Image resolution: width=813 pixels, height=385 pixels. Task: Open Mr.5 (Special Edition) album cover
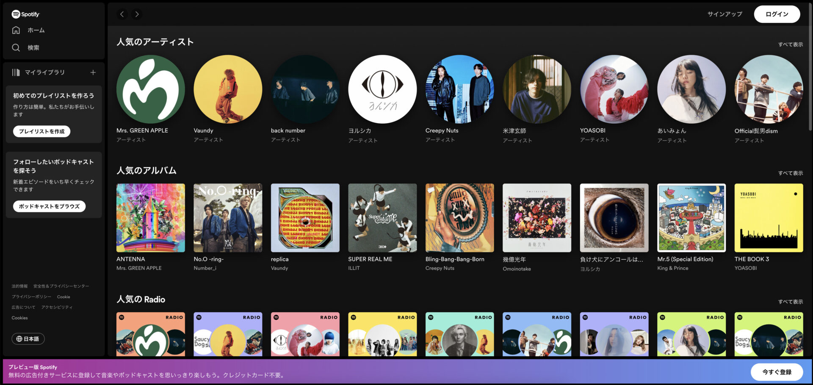click(691, 218)
